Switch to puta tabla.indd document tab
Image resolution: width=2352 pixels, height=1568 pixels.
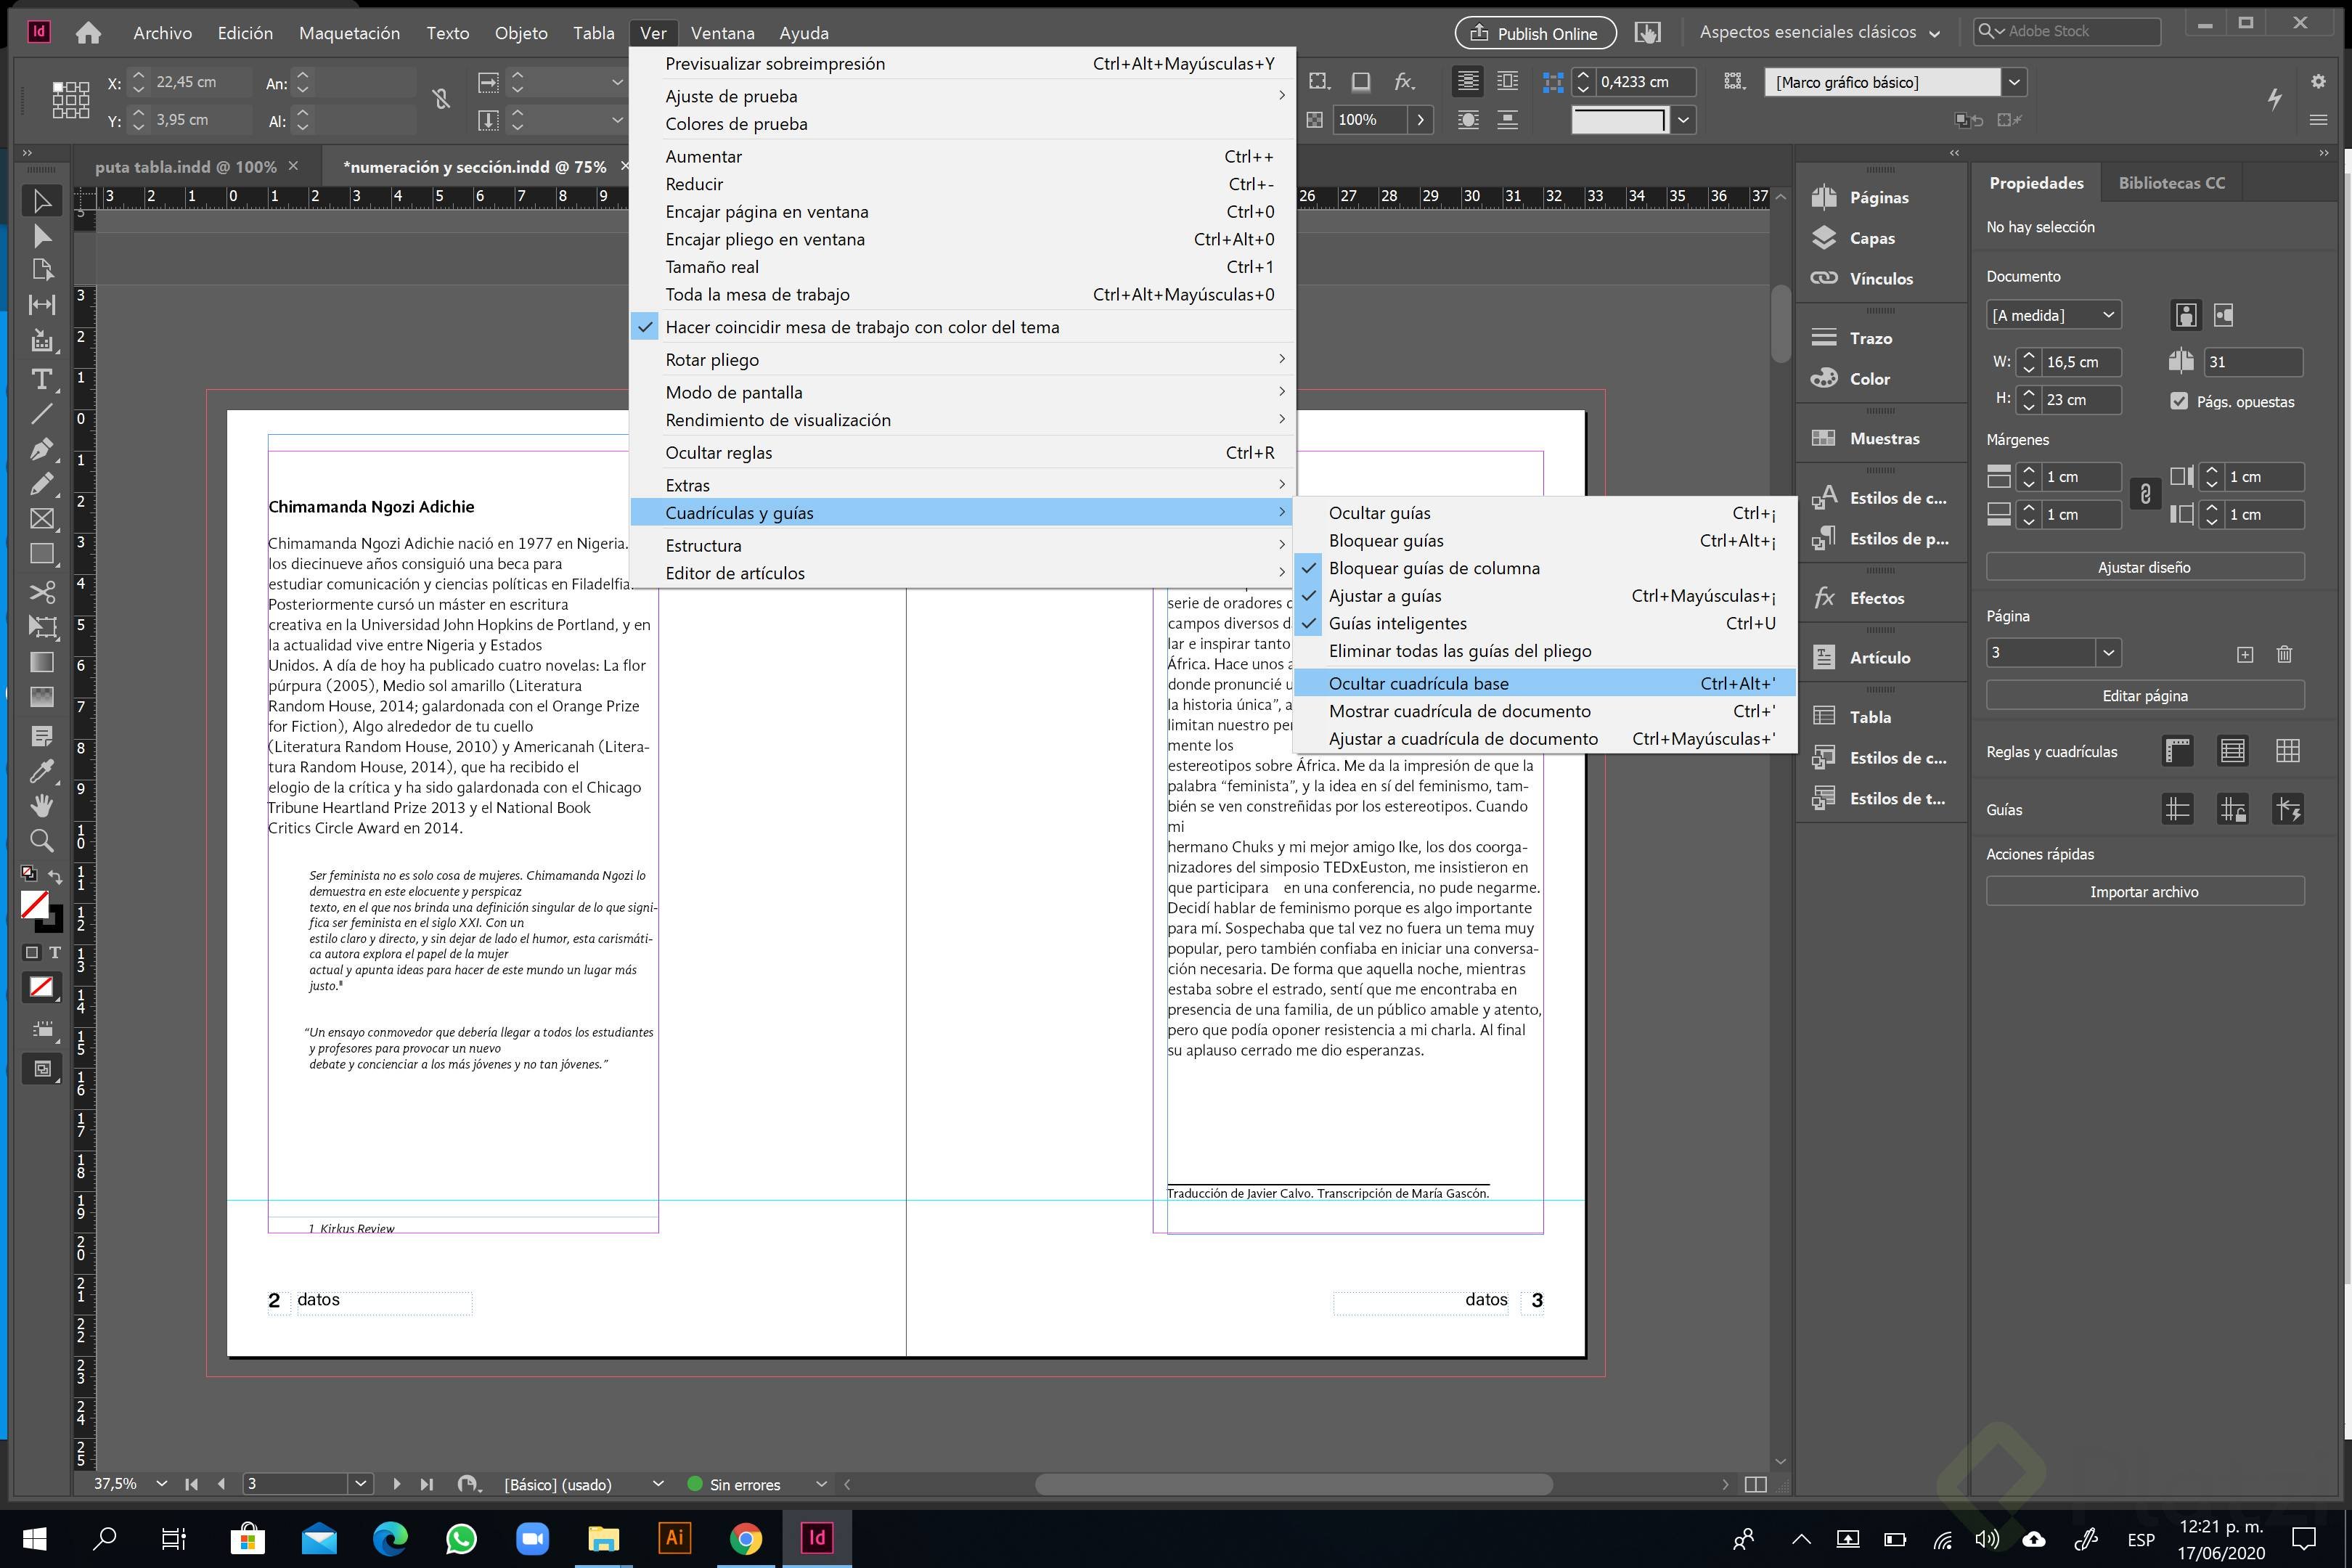tap(186, 167)
